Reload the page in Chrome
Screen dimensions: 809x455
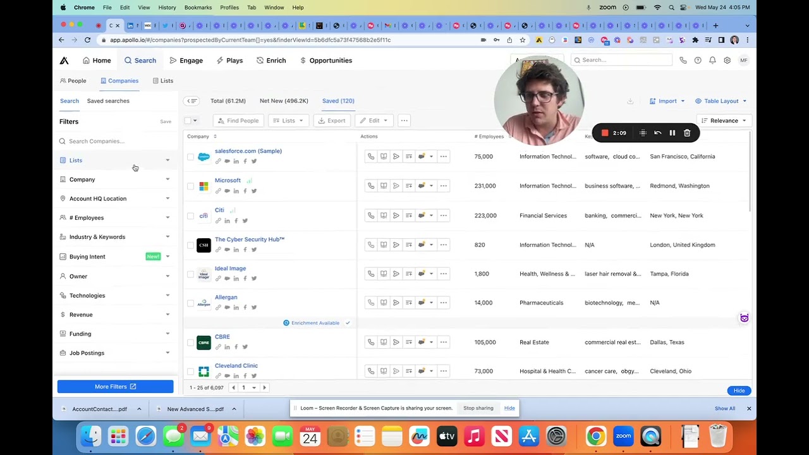pos(87,40)
